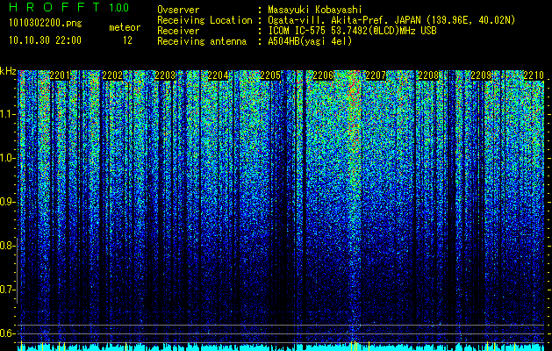Click the Receiving Location label
Screen dimensions: 552x351
pos(204,20)
